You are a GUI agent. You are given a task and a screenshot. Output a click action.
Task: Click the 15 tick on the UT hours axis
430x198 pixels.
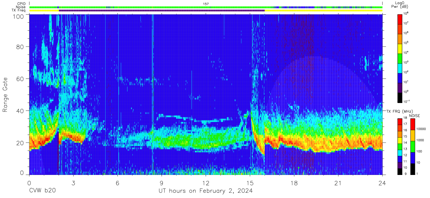click(x=250, y=183)
